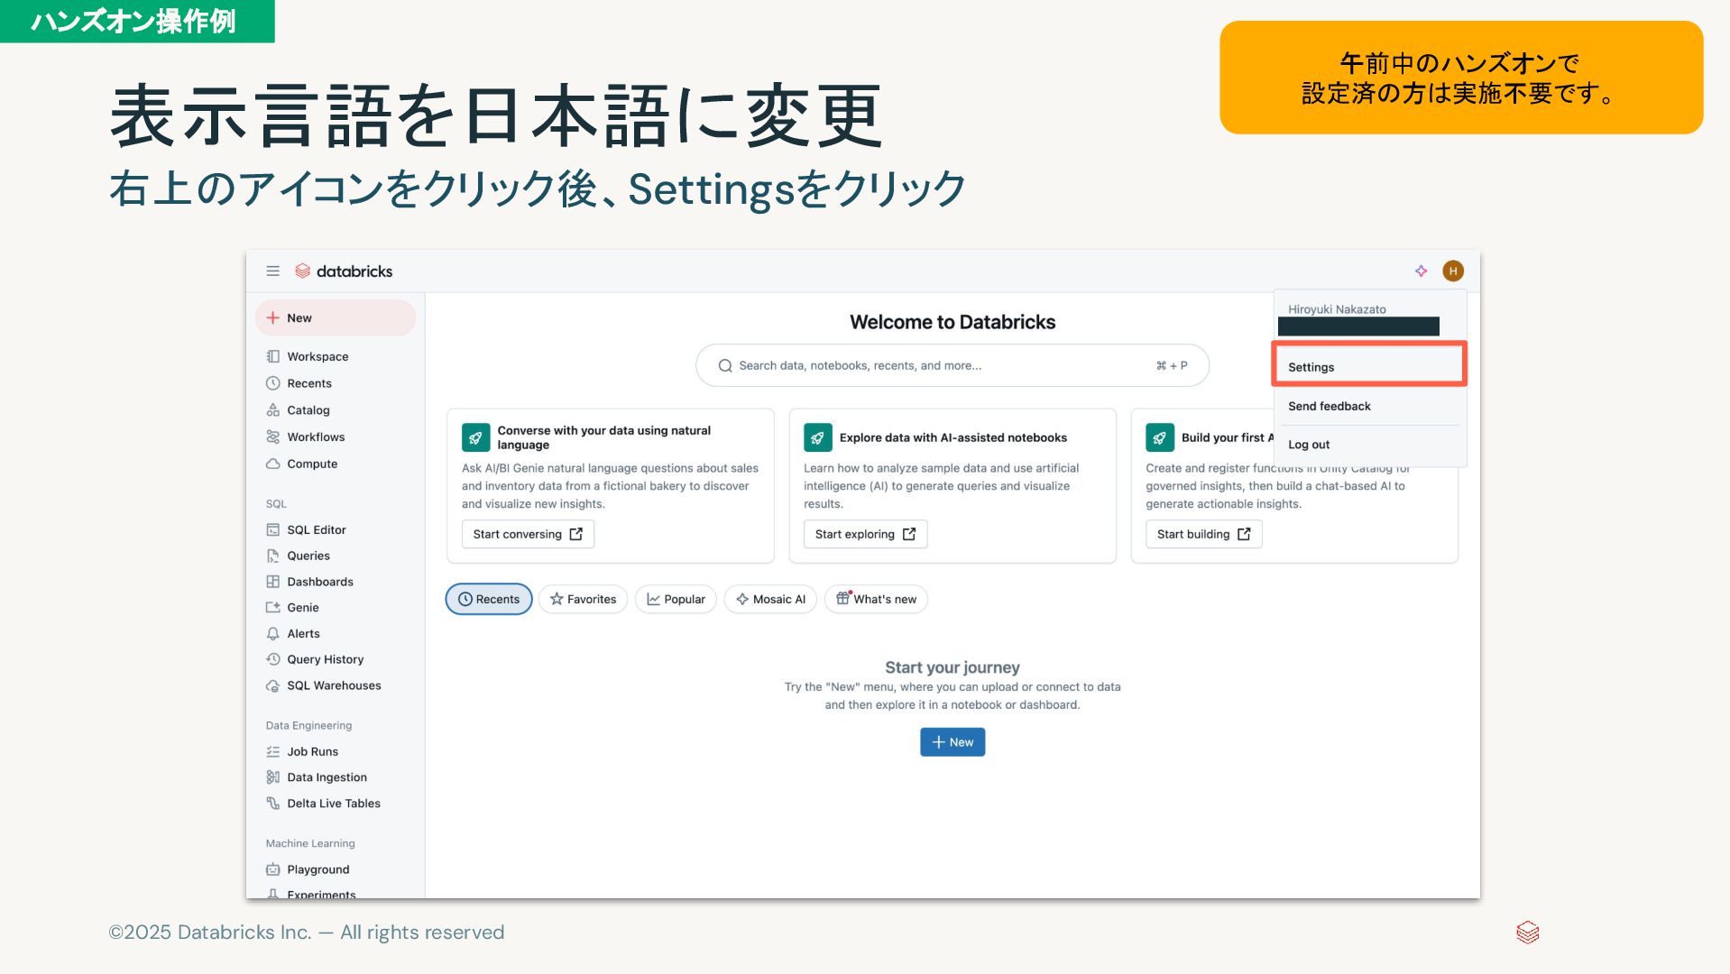Choose Send feedback in the user menu
1730x974 pixels.
[1369, 407]
